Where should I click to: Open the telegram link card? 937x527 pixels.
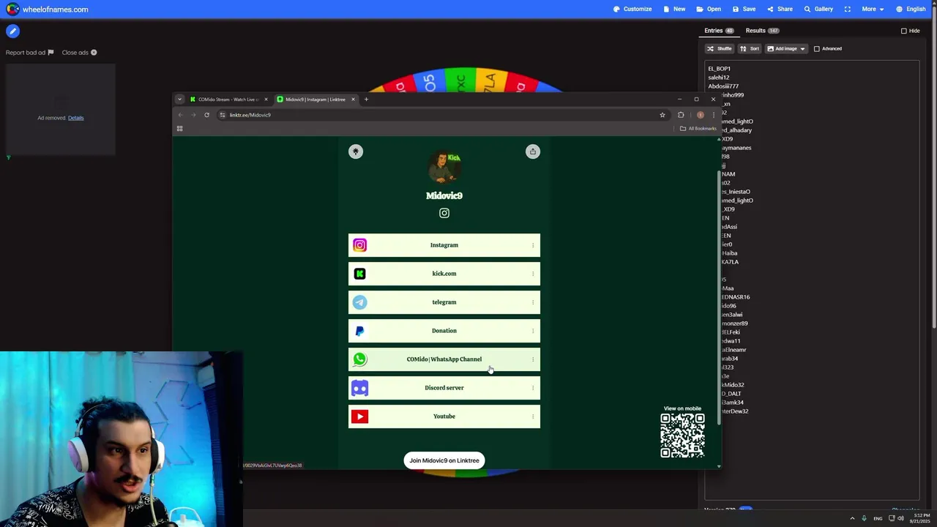(x=444, y=302)
